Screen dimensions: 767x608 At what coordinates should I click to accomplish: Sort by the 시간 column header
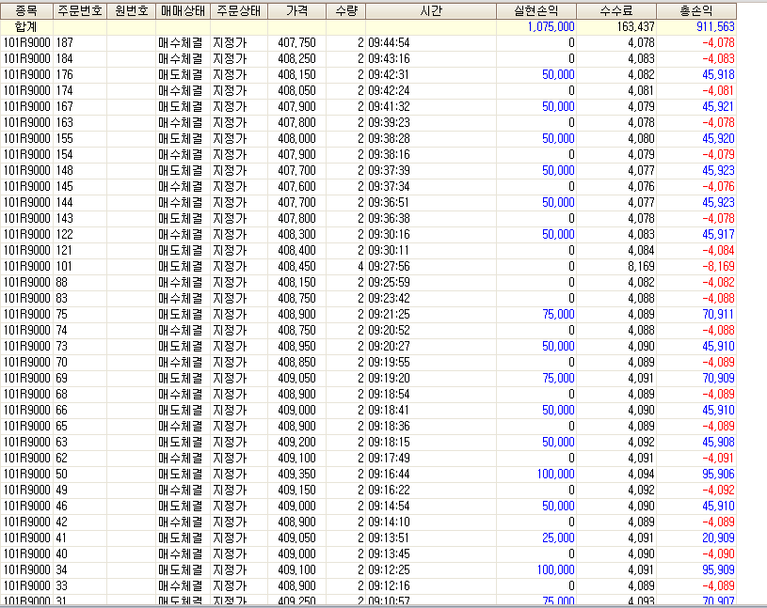pyautogui.click(x=431, y=10)
